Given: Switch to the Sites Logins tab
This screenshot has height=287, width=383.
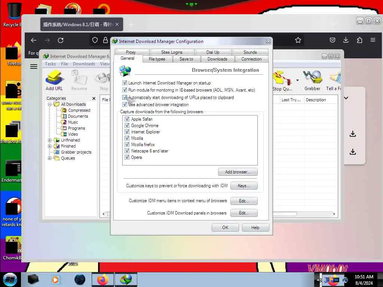Looking at the screenshot, I should [x=172, y=52].
